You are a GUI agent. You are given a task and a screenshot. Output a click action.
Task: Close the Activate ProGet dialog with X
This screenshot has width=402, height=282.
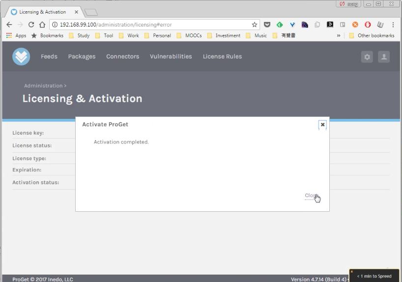click(x=322, y=125)
